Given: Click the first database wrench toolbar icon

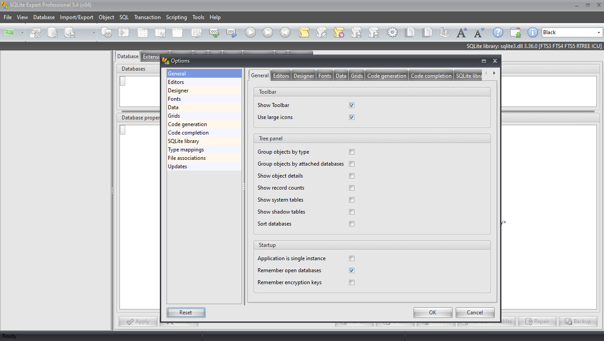Looking at the screenshot, I should click(35, 32).
